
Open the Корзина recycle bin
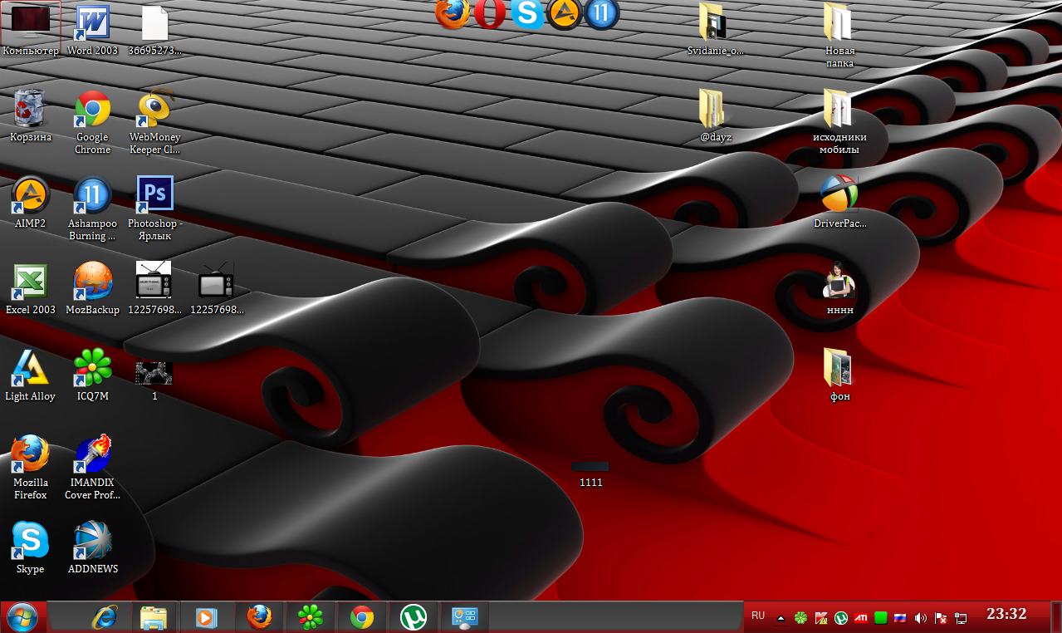31,115
